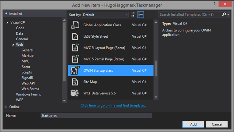Click the Online section label
Screen dimensions: 234x132
pyautogui.click(x=15, y=107)
